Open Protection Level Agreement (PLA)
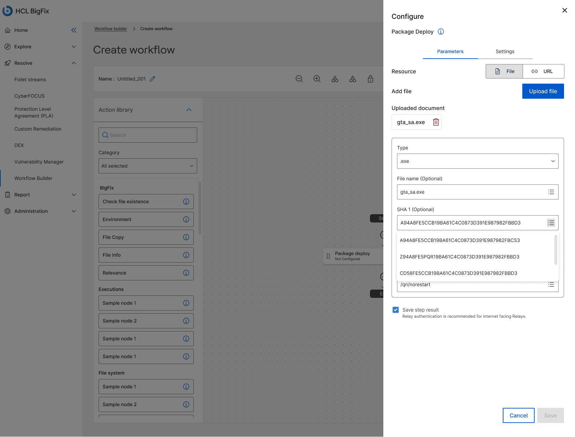Screen dimensions: 575x437 click(34, 112)
